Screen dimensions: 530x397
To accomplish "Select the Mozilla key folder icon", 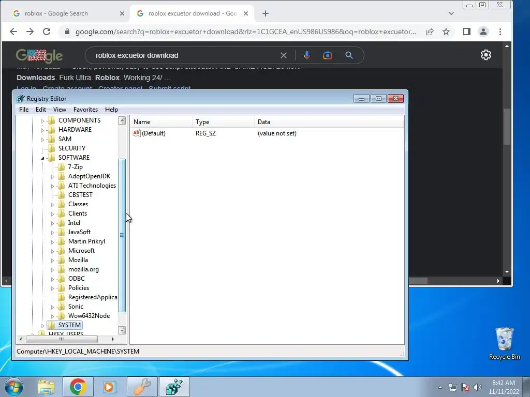I will pos(62,260).
